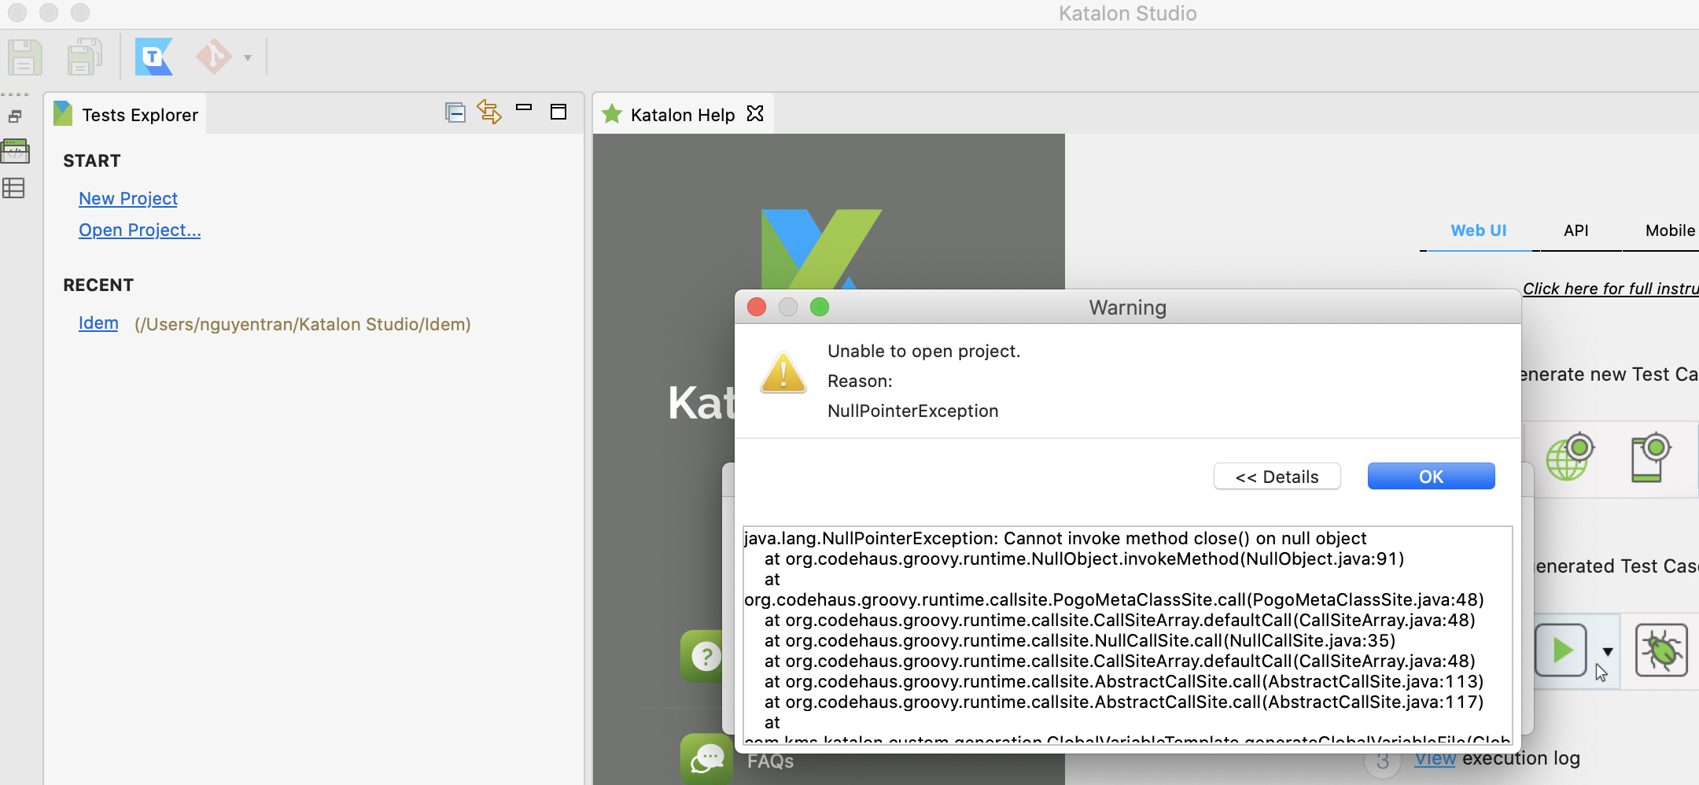This screenshot has width=1699, height=785.
Task: Select the Record Mobile device icon
Action: pyautogui.click(x=1651, y=457)
